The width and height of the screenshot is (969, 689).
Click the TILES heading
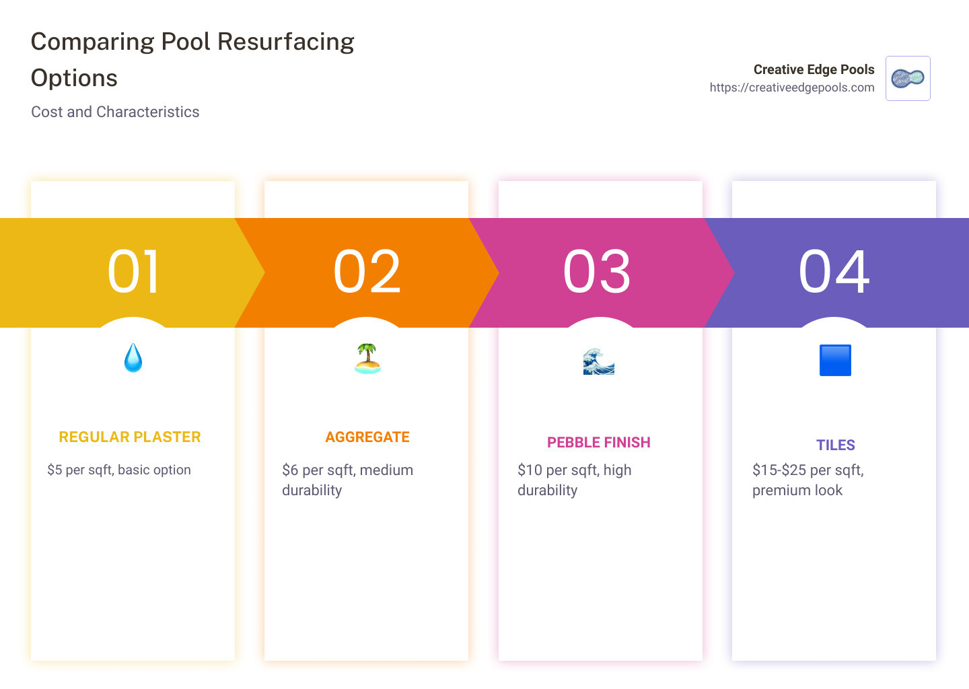[x=836, y=445]
